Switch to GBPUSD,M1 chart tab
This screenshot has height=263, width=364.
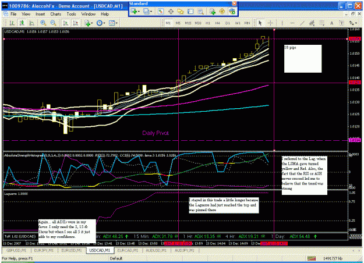(17, 250)
